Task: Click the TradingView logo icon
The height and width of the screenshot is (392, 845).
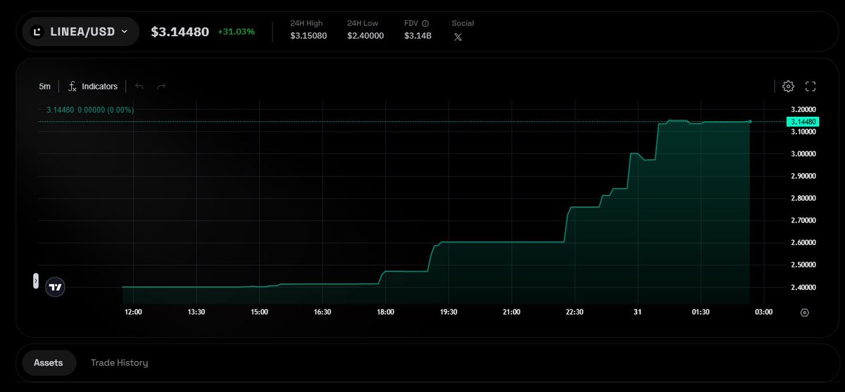Action: 56,287
